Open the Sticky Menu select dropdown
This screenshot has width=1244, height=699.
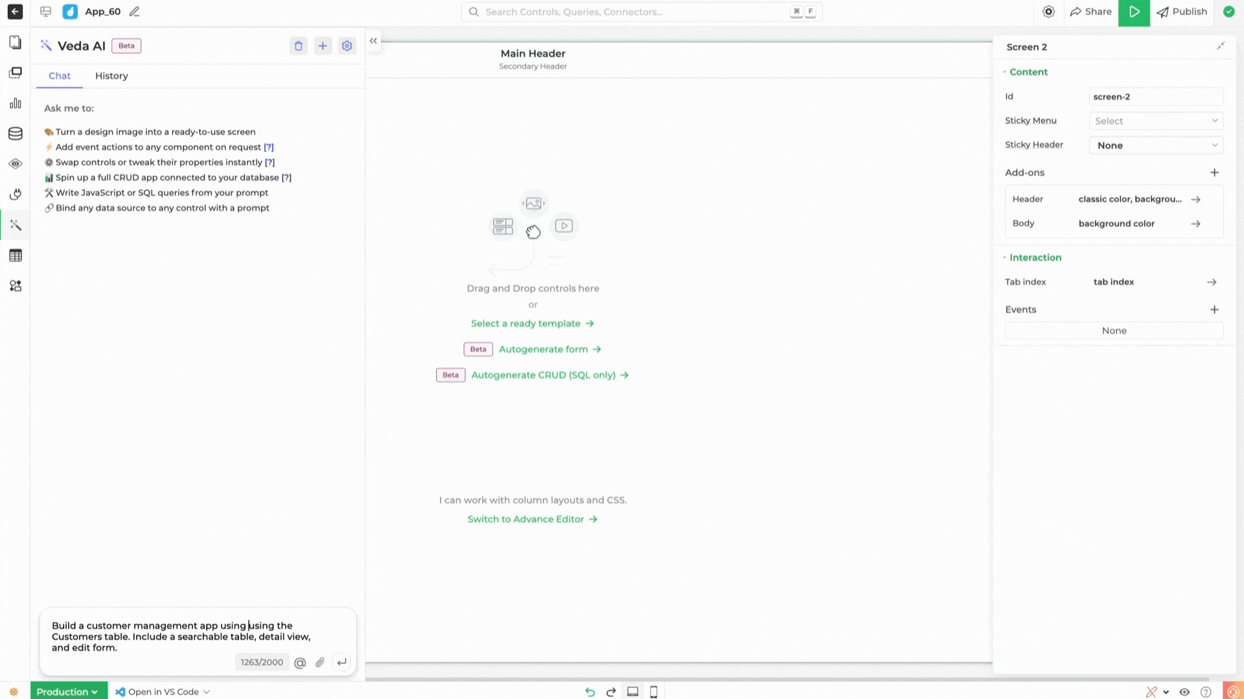1156,120
